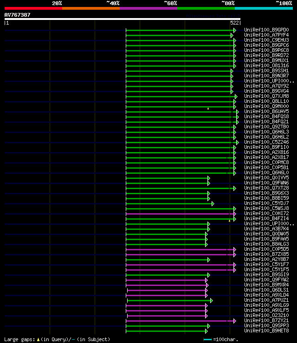This screenshot has width=297, height=343.
Task: Click the purple alignment bar for A9XLF5
Action: [166, 311]
